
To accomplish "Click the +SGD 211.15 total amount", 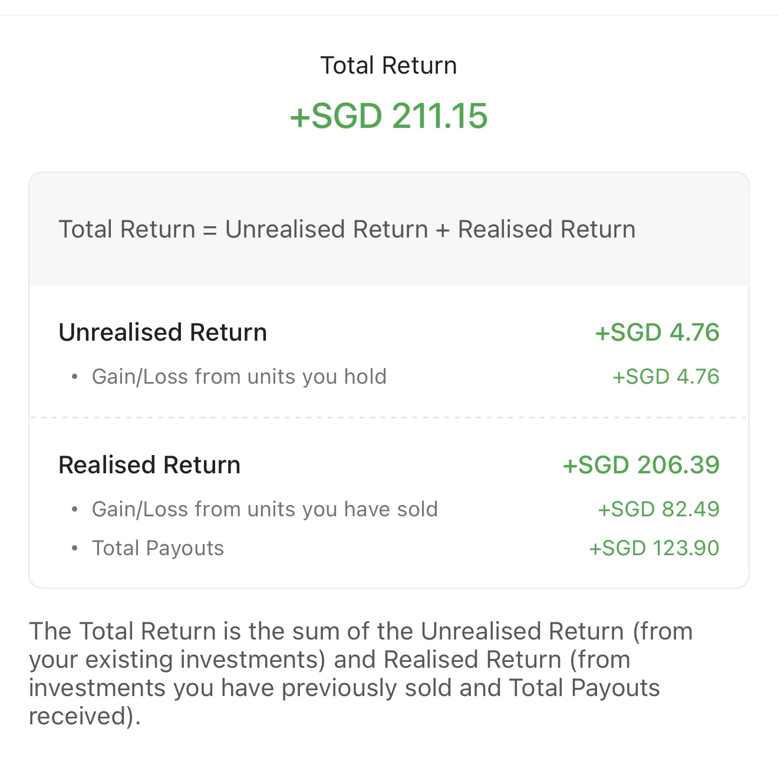I will [x=388, y=116].
